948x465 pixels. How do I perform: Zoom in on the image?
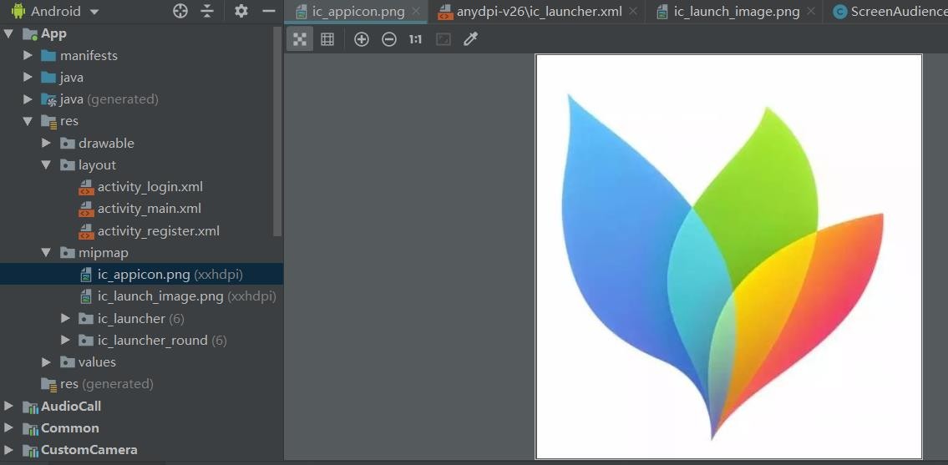[x=361, y=39]
